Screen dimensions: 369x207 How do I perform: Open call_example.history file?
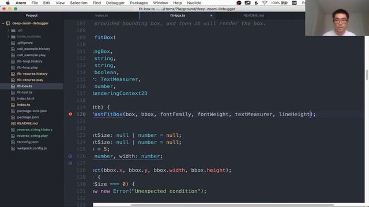tap(33, 49)
